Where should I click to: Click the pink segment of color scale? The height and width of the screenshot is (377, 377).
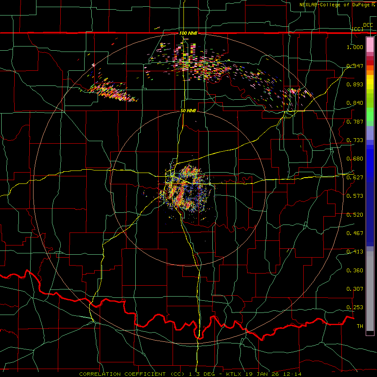(x=370, y=44)
